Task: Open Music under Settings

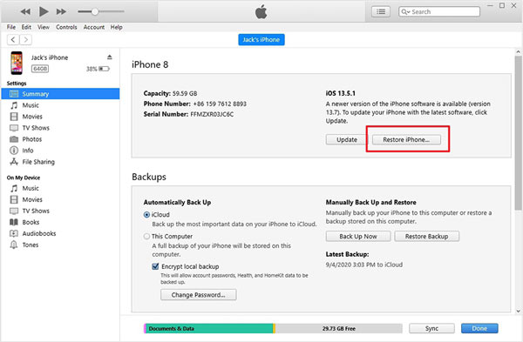Action: [x=31, y=105]
